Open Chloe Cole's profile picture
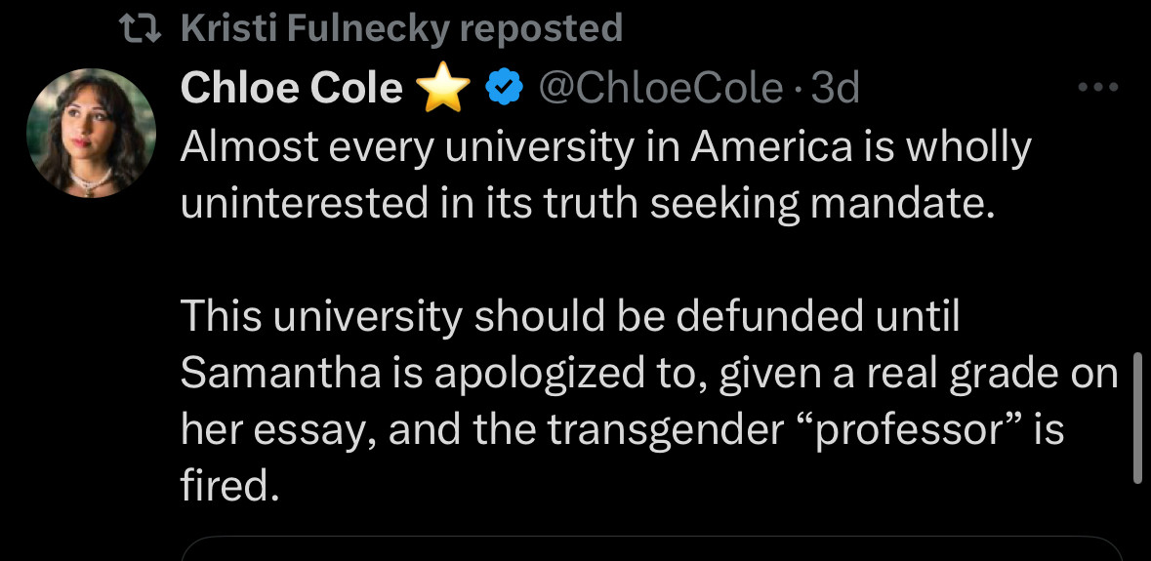Viewport: 1151px width, 561px height. [x=92, y=134]
